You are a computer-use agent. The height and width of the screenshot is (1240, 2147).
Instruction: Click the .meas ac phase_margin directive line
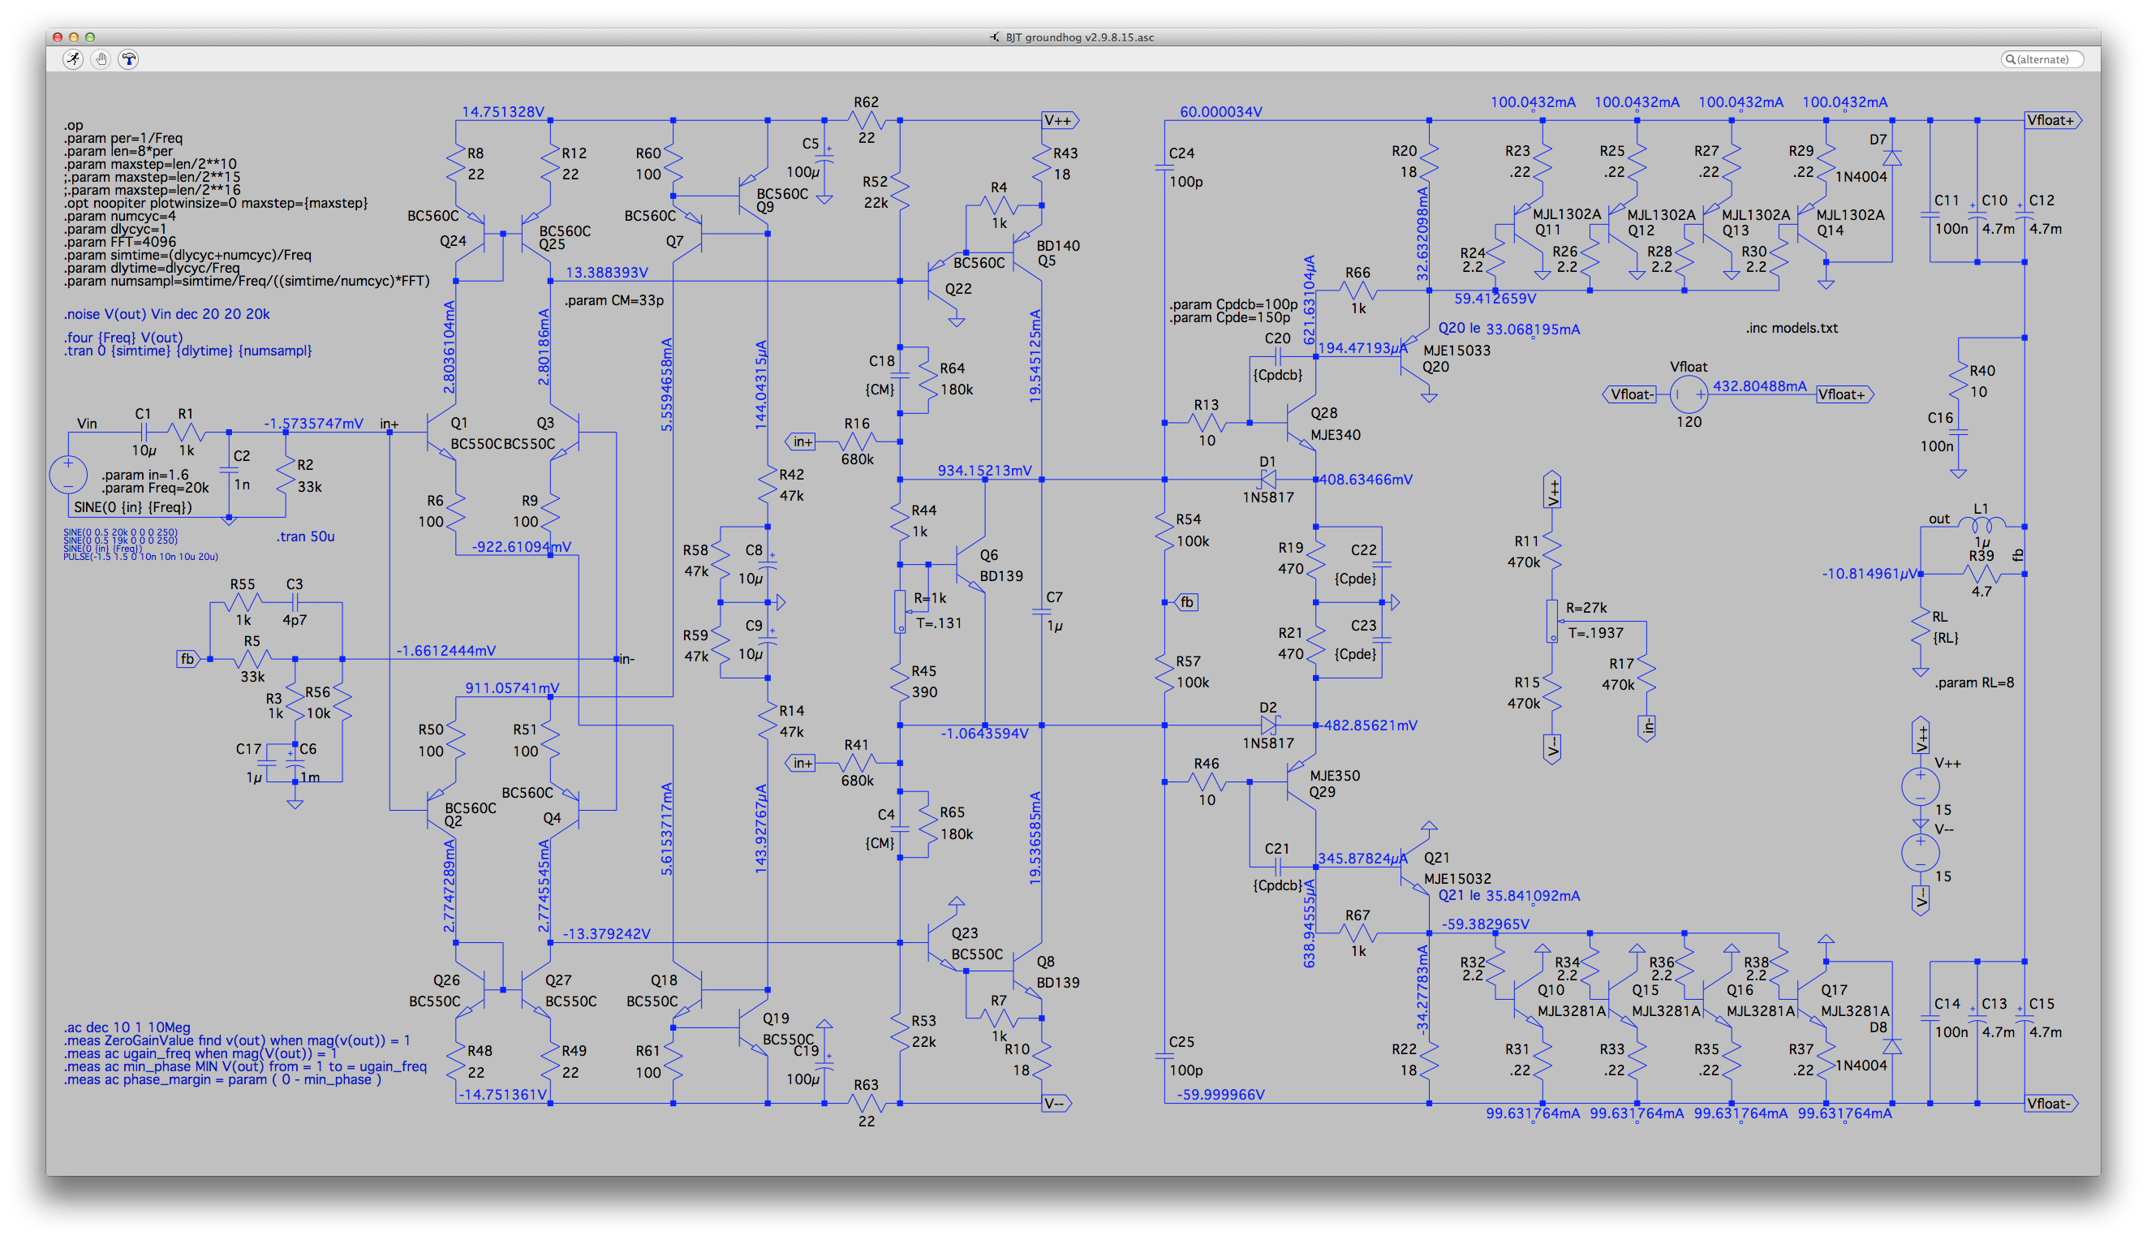coord(222,1080)
